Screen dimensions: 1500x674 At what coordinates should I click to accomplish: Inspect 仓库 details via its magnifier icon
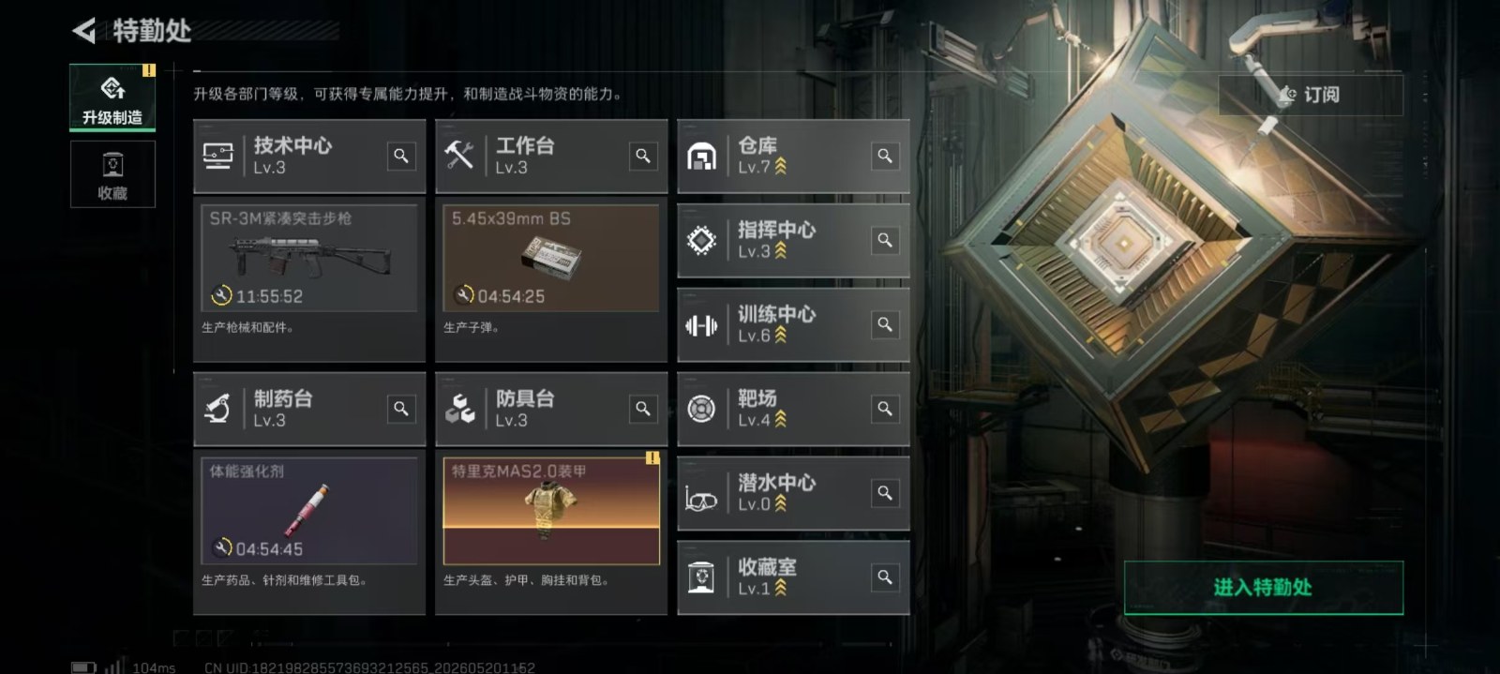[x=885, y=156]
